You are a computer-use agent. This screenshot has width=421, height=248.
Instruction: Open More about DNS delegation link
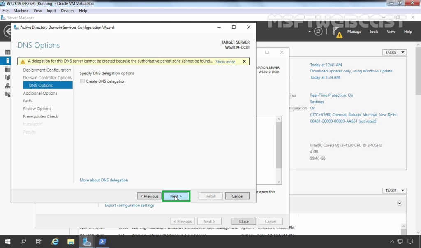point(104,180)
